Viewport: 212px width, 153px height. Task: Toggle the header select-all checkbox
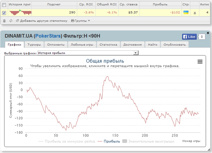[x=4, y=5]
